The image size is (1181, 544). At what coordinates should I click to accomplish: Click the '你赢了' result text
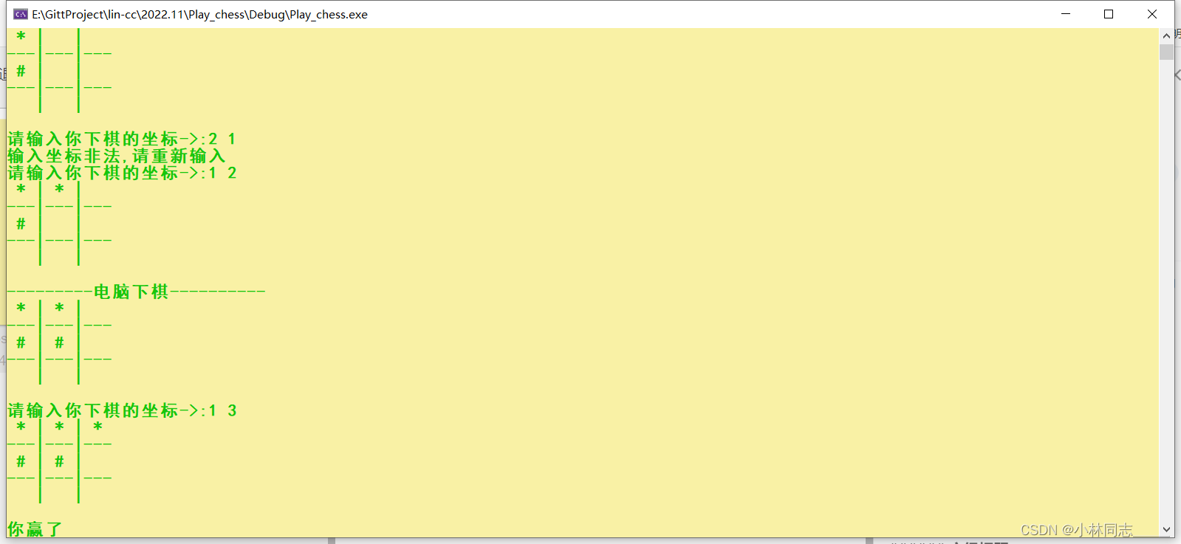[x=35, y=528]
